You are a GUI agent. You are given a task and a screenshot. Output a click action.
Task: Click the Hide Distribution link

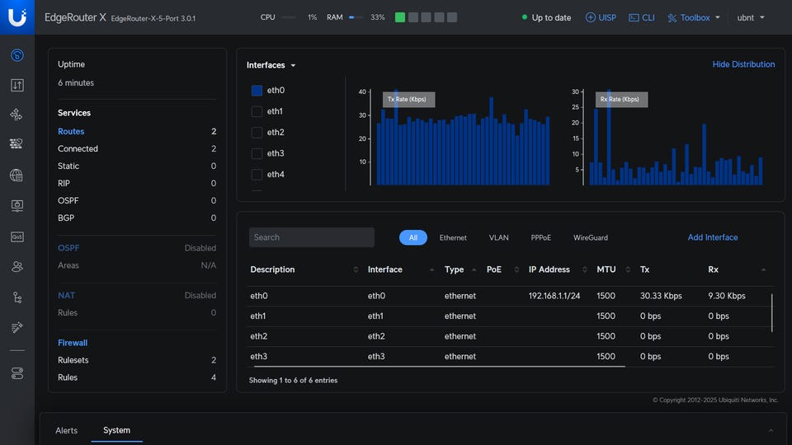pos(743,64)
